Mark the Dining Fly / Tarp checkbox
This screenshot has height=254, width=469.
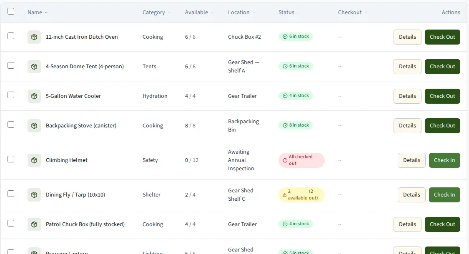[x=11, y=194]
